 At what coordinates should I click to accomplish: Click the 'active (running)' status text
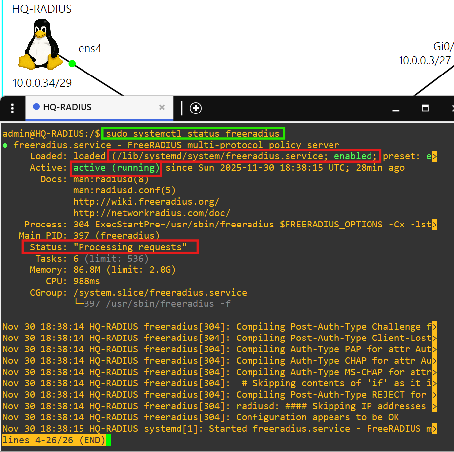[117, 168]
